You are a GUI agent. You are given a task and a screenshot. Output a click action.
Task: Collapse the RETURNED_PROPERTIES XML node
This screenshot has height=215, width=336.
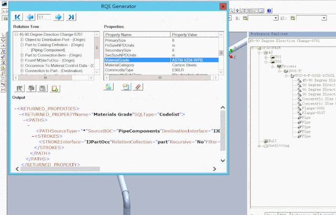[x=15, y=109]
